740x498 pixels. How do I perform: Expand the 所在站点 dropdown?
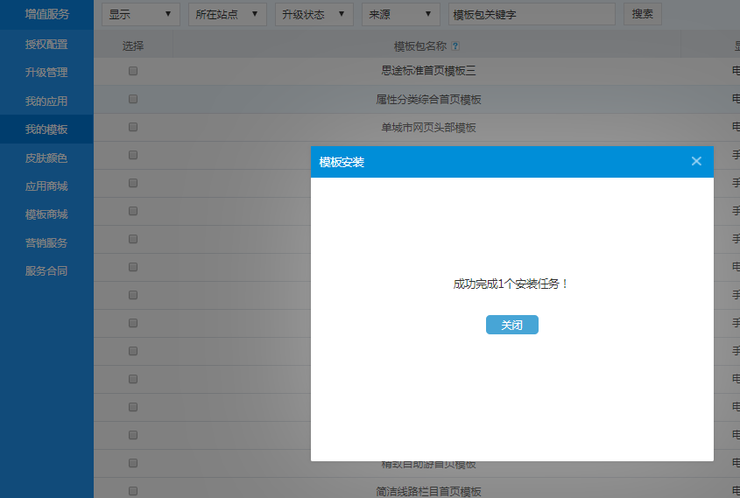pos(227,14)
